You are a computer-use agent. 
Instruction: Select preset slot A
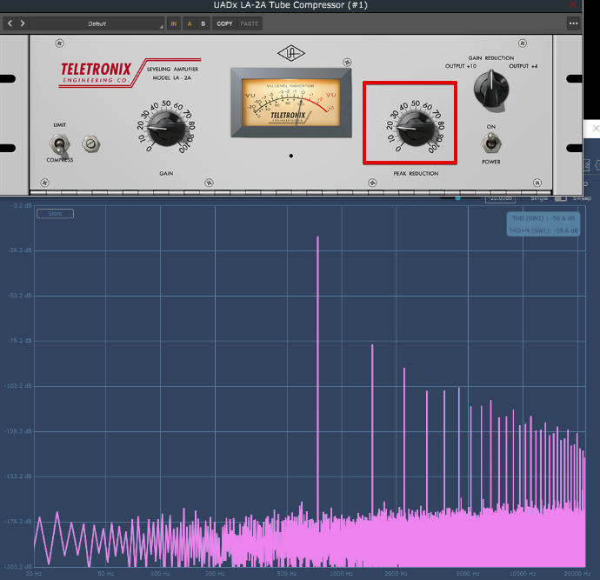(x=190, y=23)
